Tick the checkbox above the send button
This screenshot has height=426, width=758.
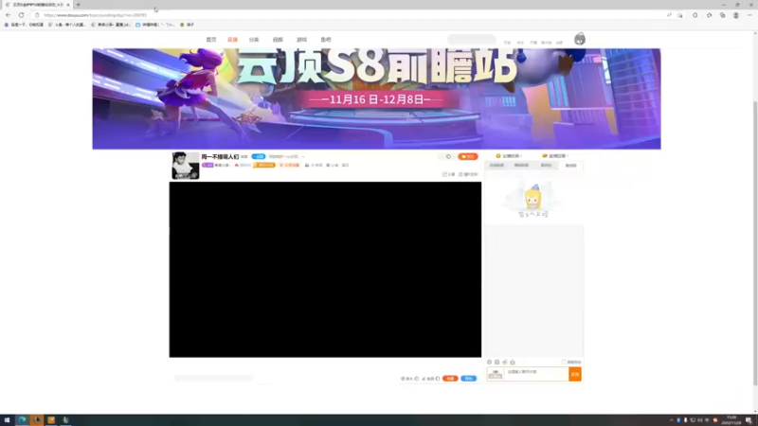tap(564, 362)
